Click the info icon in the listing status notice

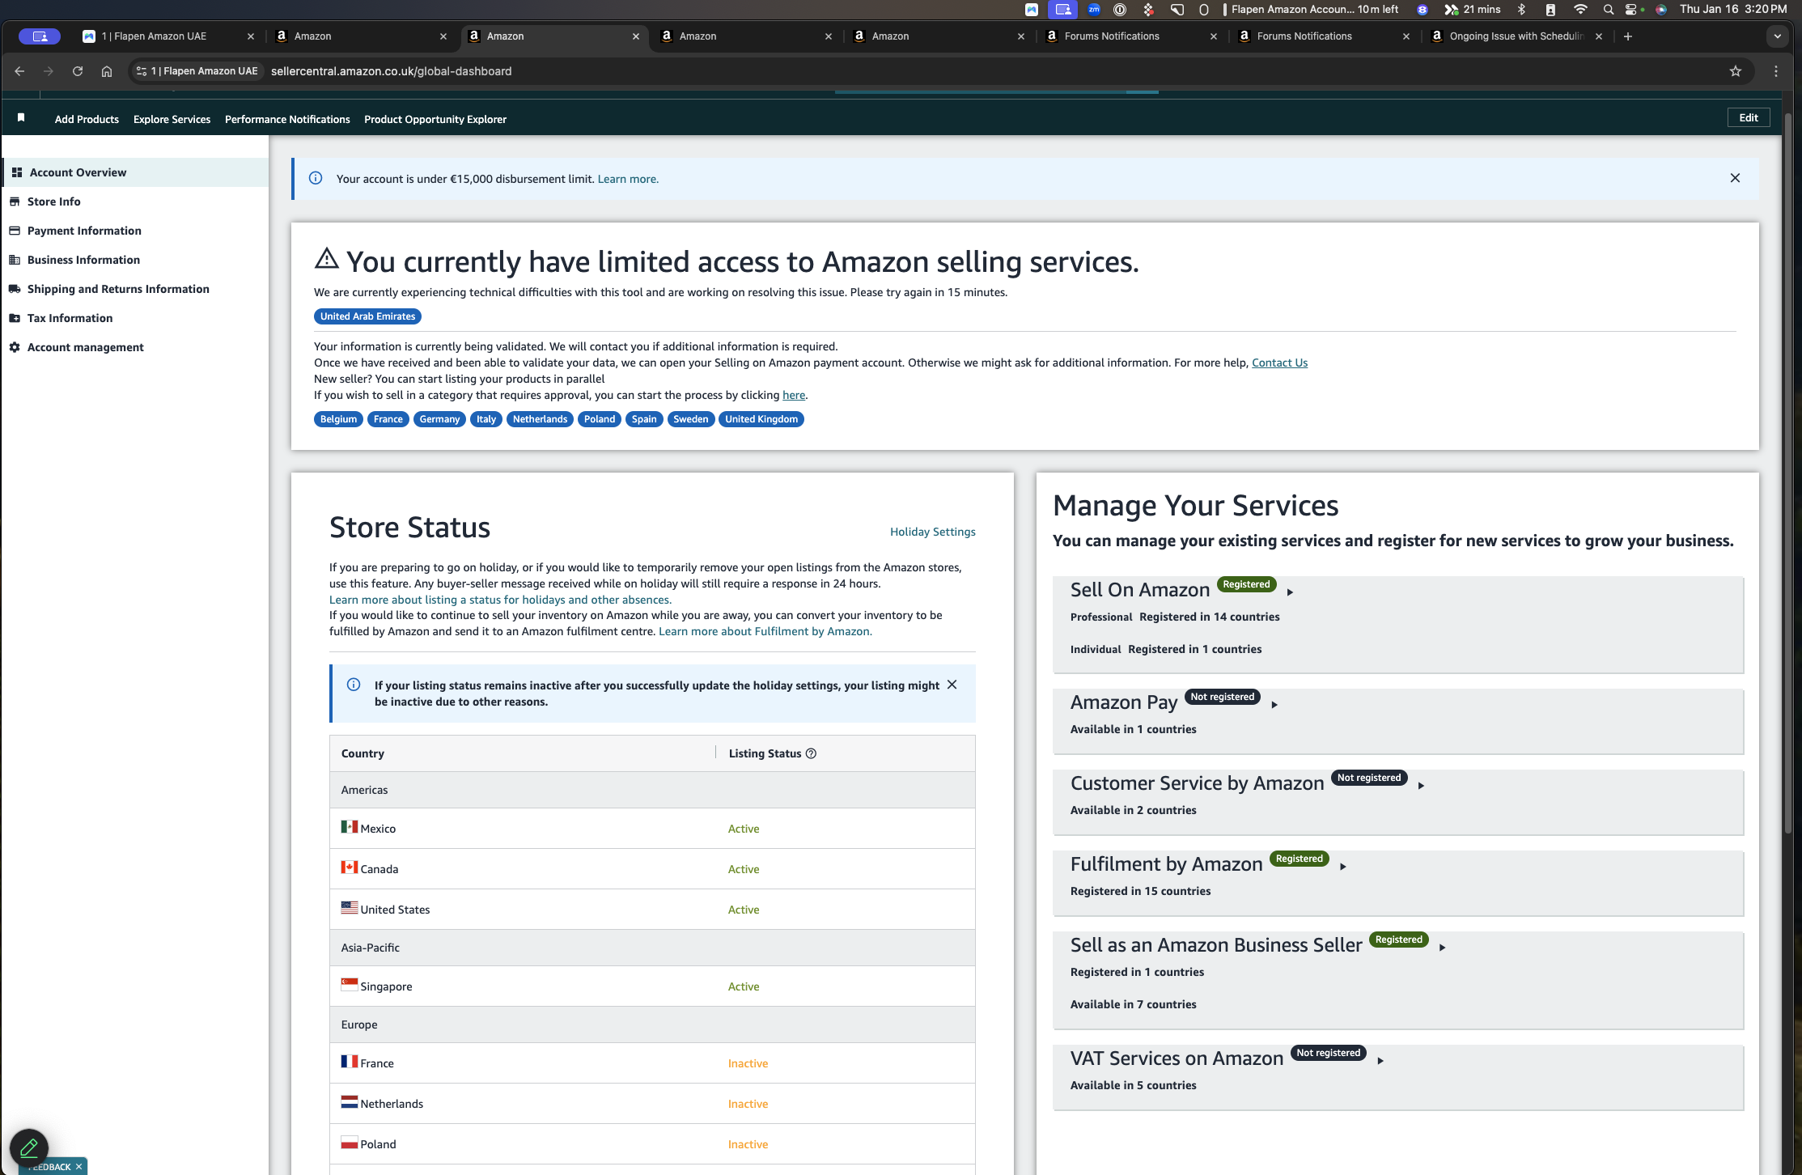[x=354, y=685]
